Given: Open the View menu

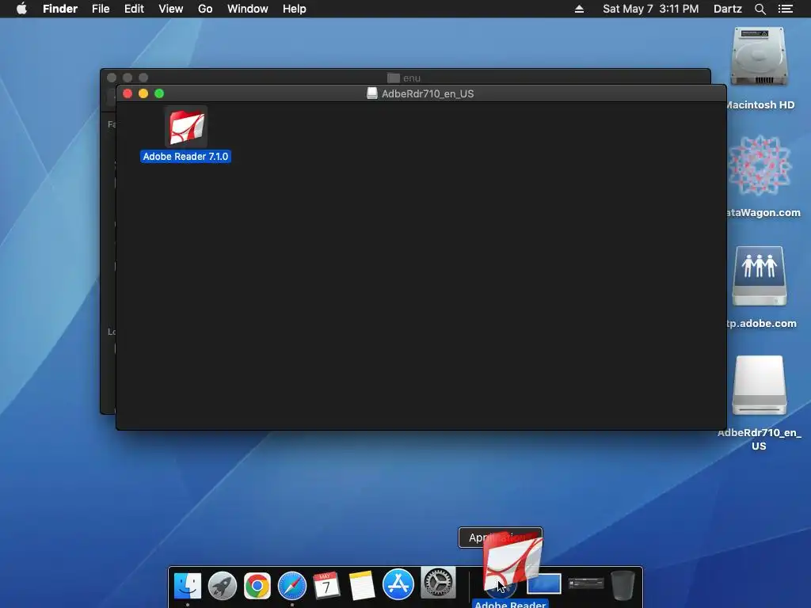Looking at the screenshot, I should (171, 9).
